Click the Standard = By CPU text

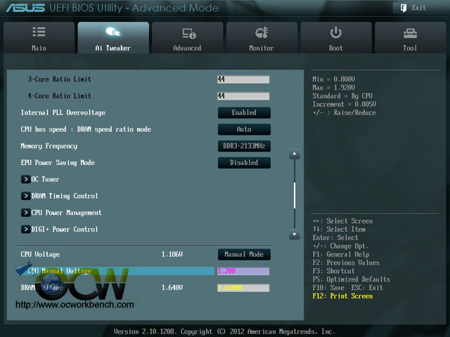click(342, 96)
